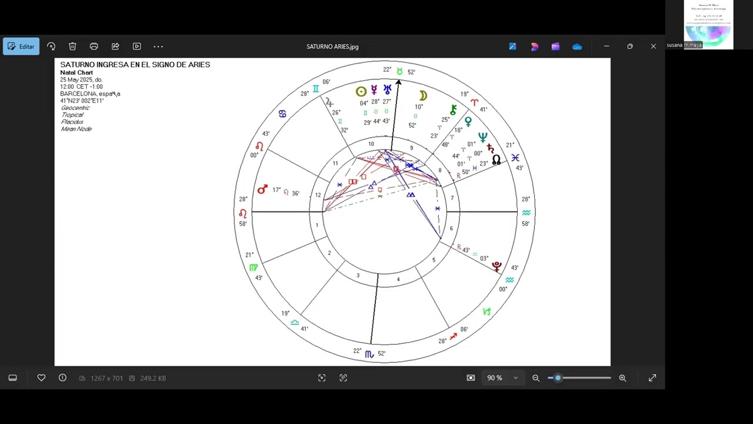
Task: Zoom out with the minus magnifier
Action: click(536, 378)
